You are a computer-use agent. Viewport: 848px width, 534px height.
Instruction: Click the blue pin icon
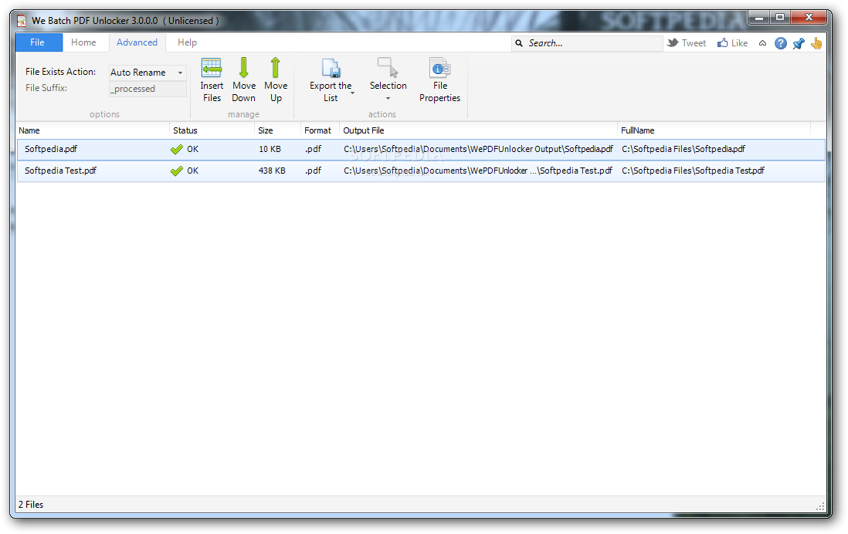click(x=799, y=43)
